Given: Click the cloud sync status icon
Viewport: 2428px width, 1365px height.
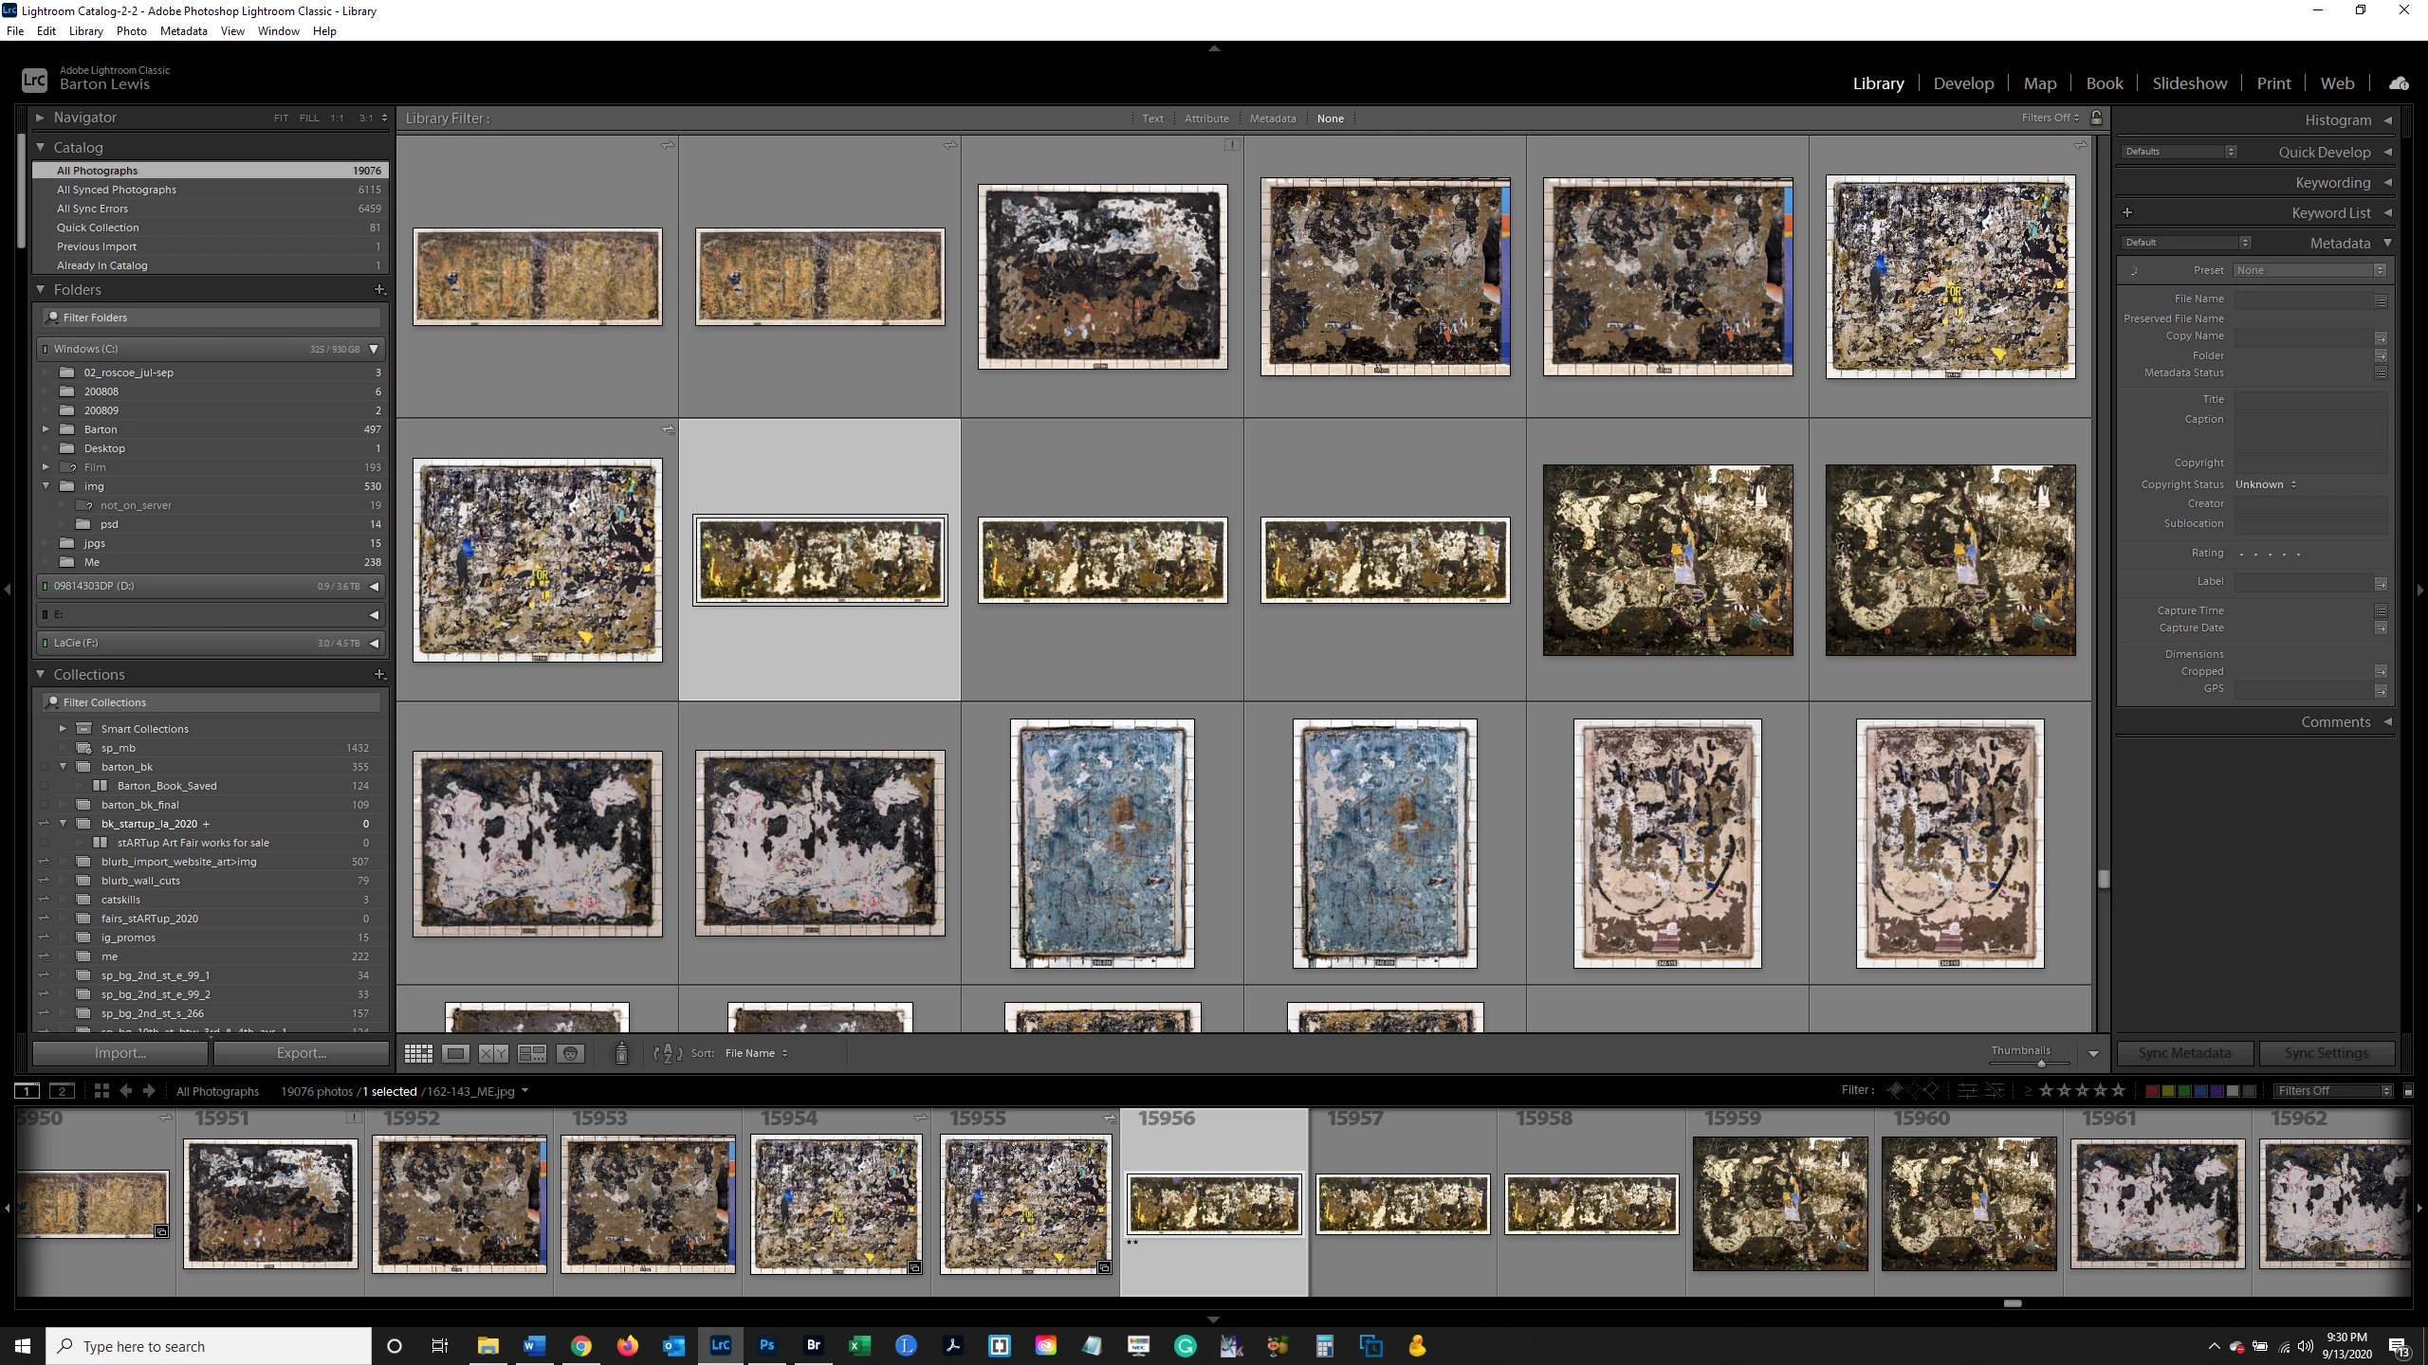Looking at the screenshot, I should pyautogui.click(x=2399, y=83).
